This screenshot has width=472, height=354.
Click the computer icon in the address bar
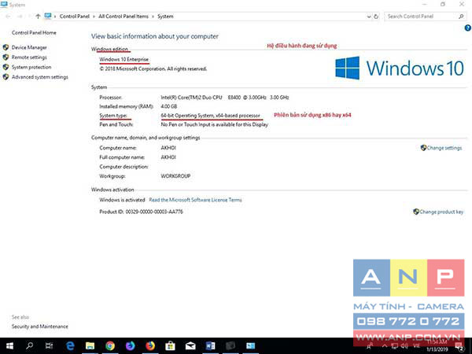click(x=48, y=17)
